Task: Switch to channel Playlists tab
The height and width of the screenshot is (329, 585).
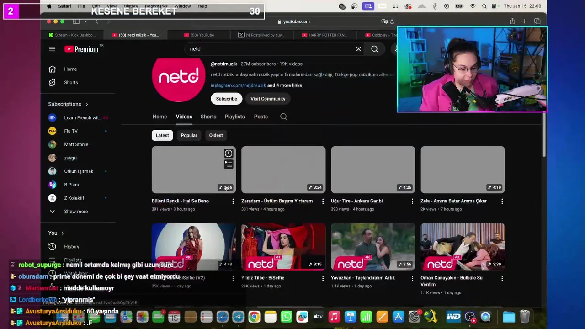Action: click(x=234, y=117)
